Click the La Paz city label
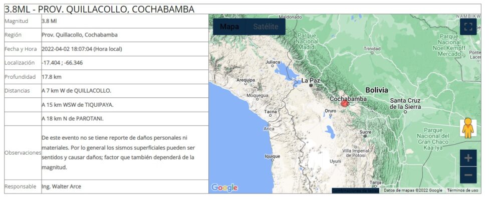 click(x=311, y=80)
